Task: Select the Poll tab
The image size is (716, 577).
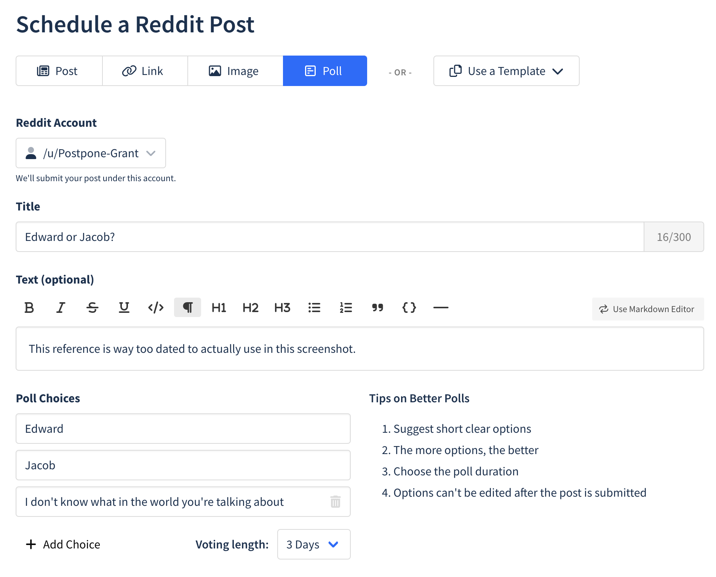Action: pos(325,71)
